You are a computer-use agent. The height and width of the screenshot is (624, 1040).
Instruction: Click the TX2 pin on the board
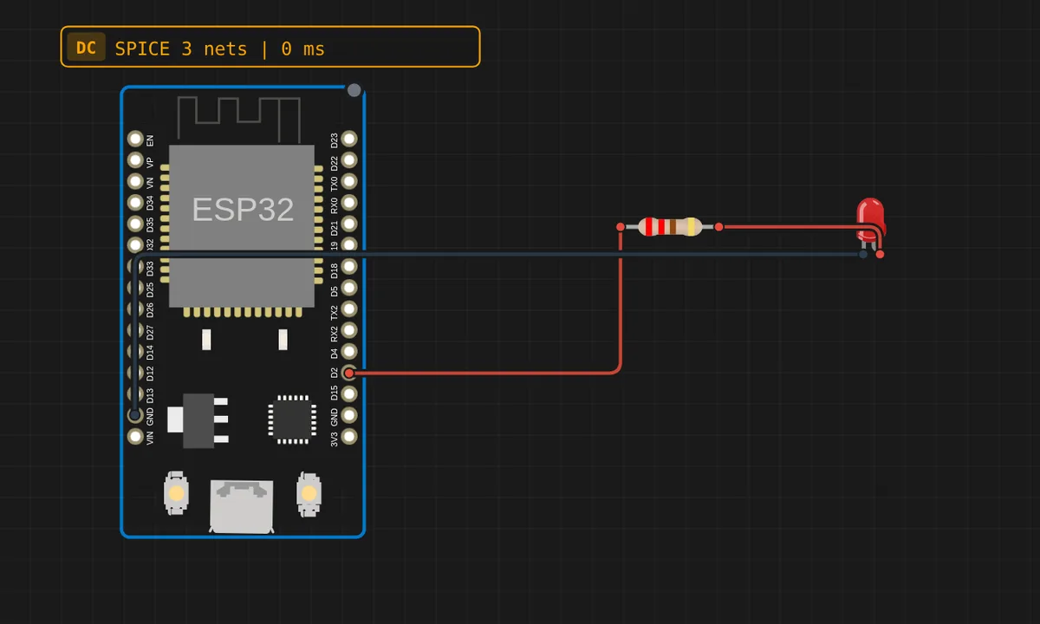349,309
